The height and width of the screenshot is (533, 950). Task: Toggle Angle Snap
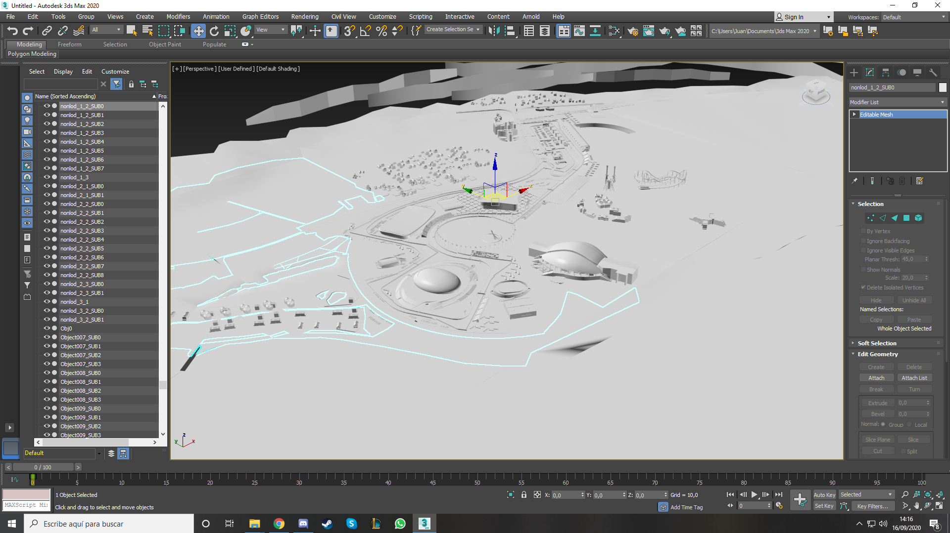click(365, 31)
